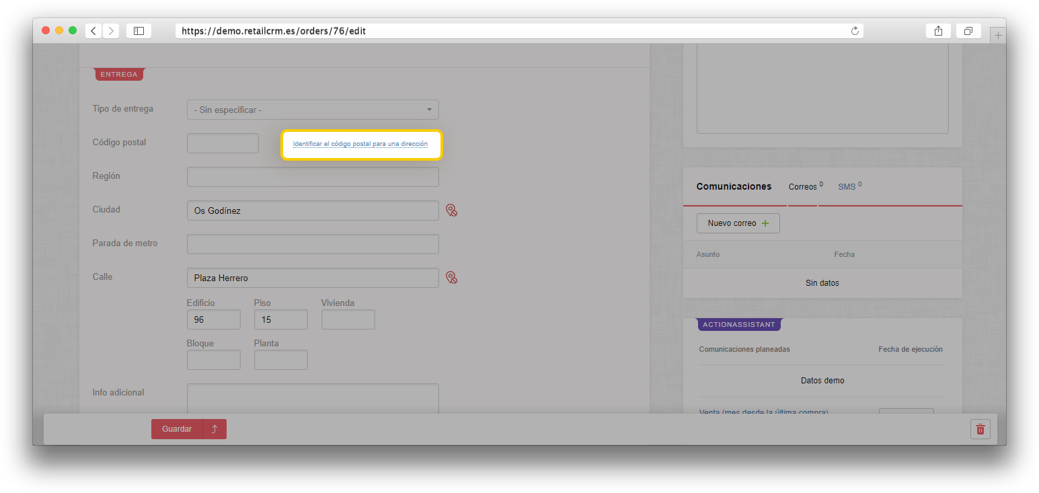This screenshot has width=1039, height=493.
Task: Click the Fecha column header
Action: pos(845,254)
